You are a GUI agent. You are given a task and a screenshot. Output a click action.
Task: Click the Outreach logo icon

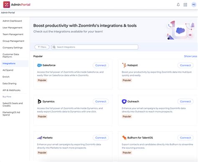124,101
